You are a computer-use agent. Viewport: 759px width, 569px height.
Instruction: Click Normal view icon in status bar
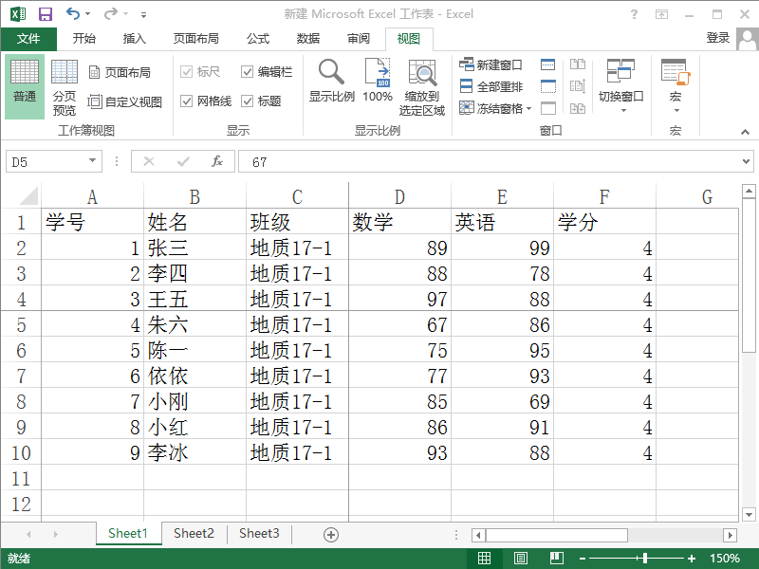point(484,559)
